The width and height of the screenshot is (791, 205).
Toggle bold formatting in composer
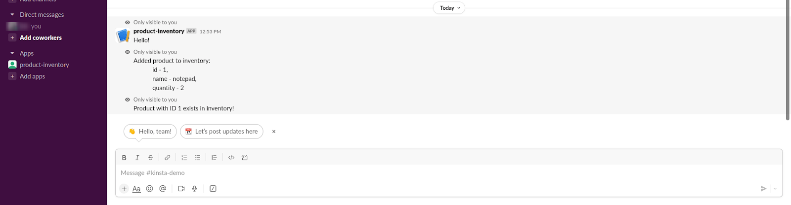124,158
